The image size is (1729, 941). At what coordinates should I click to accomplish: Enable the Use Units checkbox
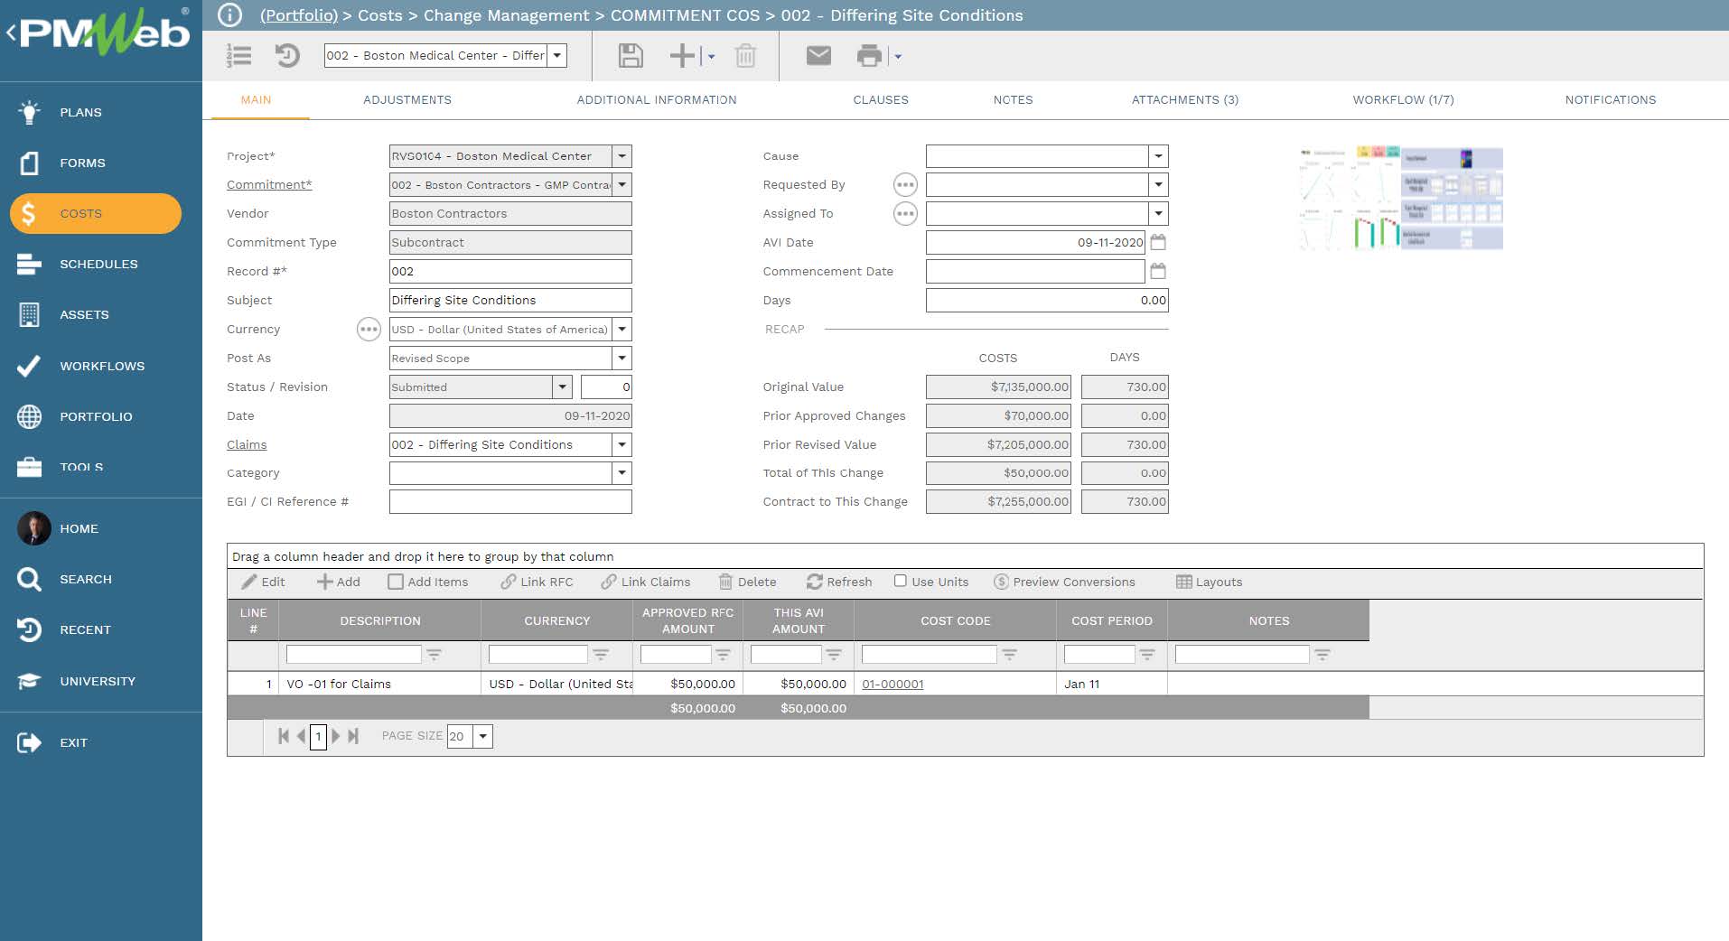click(900, 581)
